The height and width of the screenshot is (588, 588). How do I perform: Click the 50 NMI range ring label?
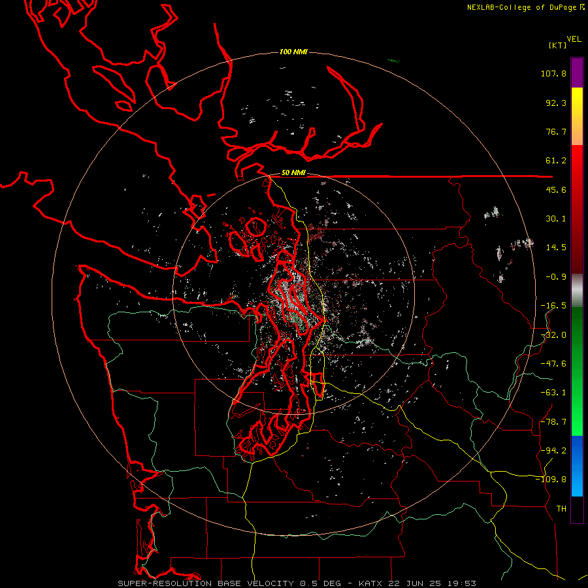click(293, 172)
